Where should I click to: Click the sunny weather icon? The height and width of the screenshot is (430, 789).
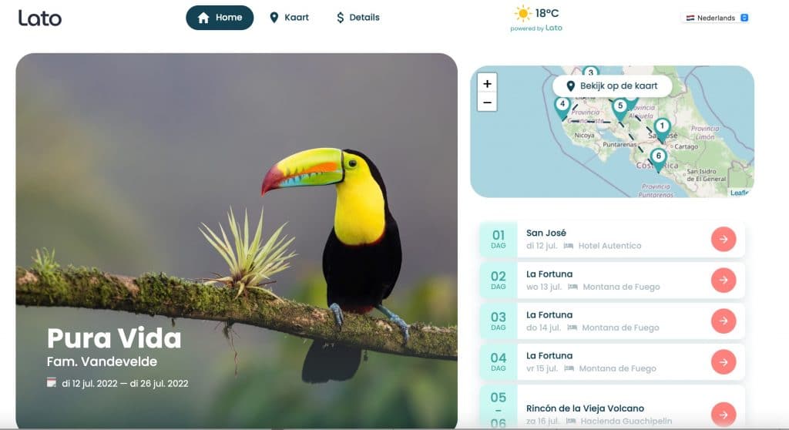tap(522, 13)
